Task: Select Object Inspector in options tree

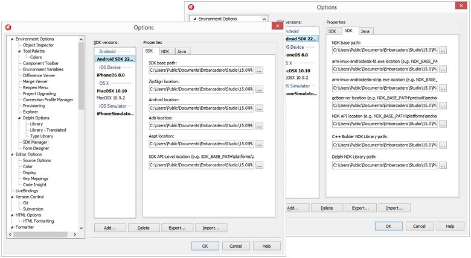Action: [x=38, y=45]
